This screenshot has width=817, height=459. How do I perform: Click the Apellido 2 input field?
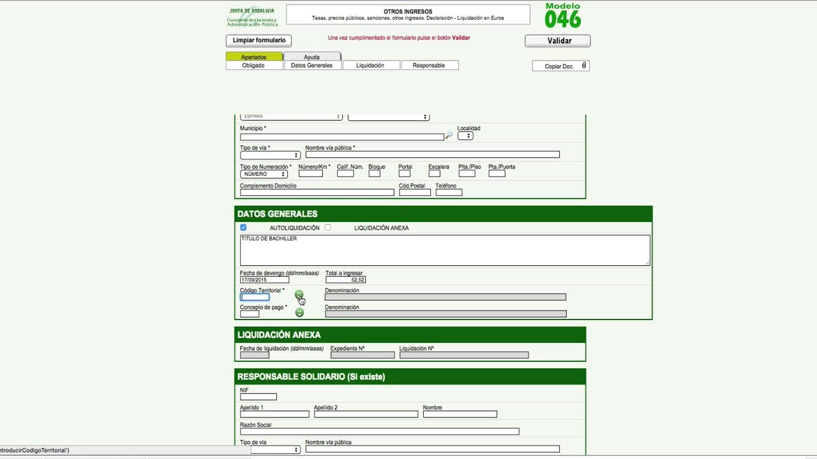[366, 414]
